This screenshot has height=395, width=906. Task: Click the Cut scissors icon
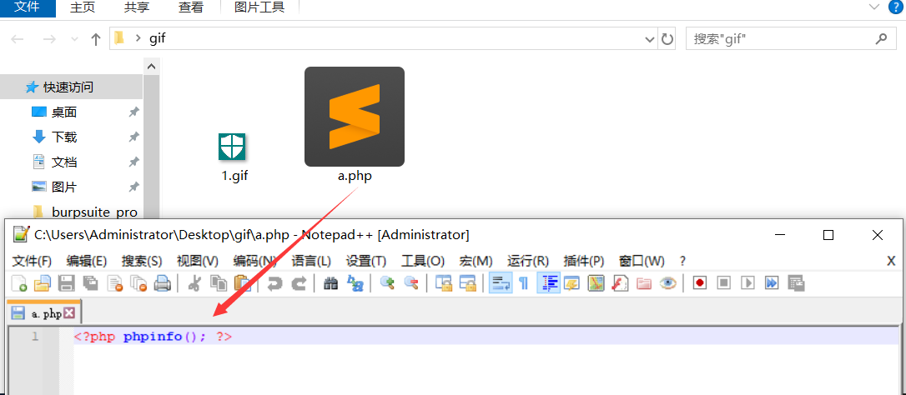coord(194,283)
